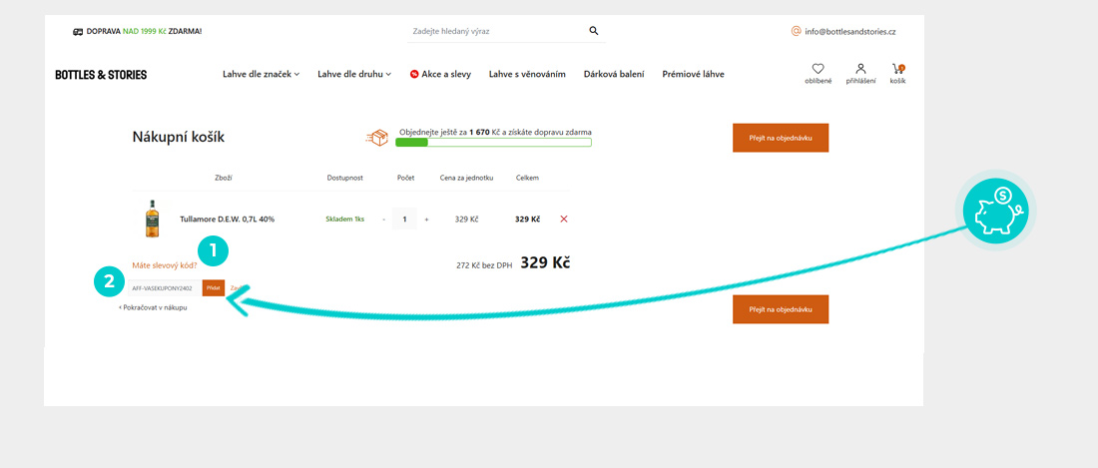Click the Bottles & Stories logo

coord(101,75)
